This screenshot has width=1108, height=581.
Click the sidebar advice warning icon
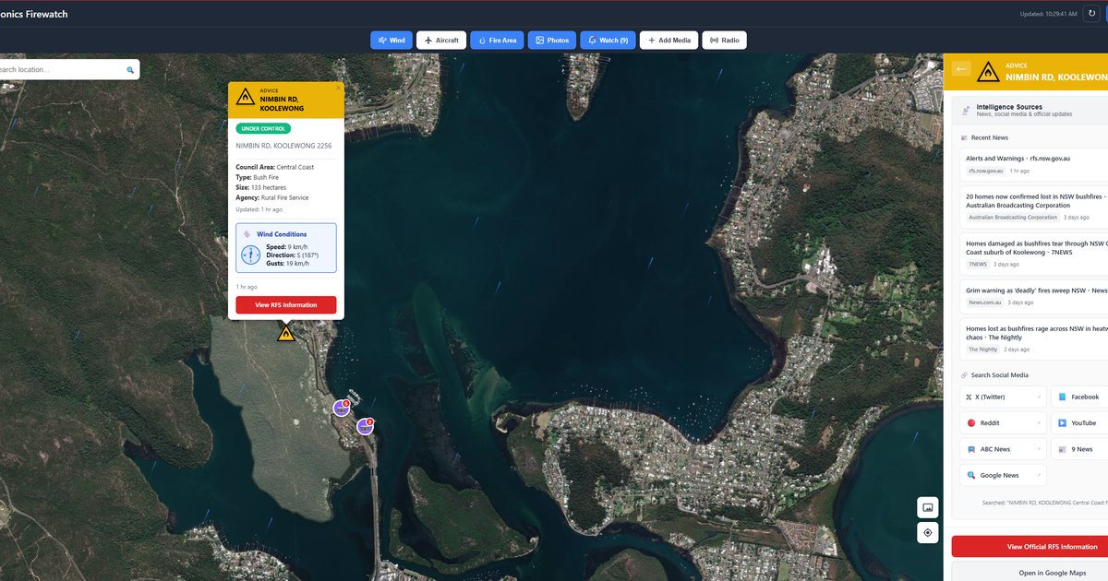[x=988, y=71]
